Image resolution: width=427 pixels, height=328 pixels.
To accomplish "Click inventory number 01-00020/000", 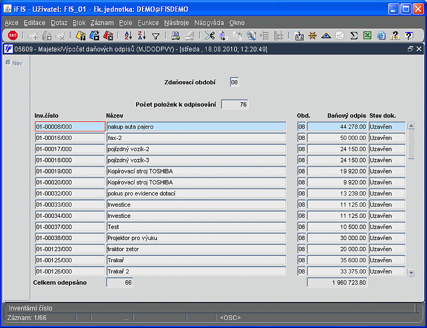I will pos(70,182).
